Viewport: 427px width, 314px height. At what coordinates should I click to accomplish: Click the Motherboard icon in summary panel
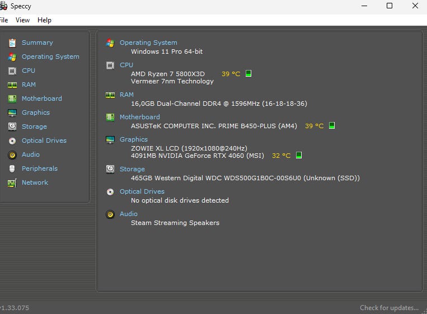click(x=110, y=118)
